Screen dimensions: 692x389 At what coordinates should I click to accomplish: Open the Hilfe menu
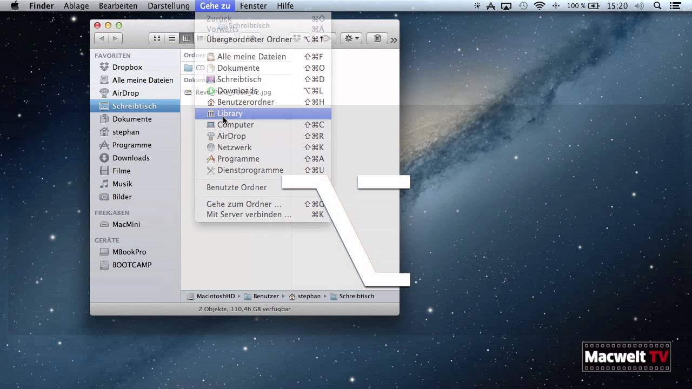[x=285, y=6]
